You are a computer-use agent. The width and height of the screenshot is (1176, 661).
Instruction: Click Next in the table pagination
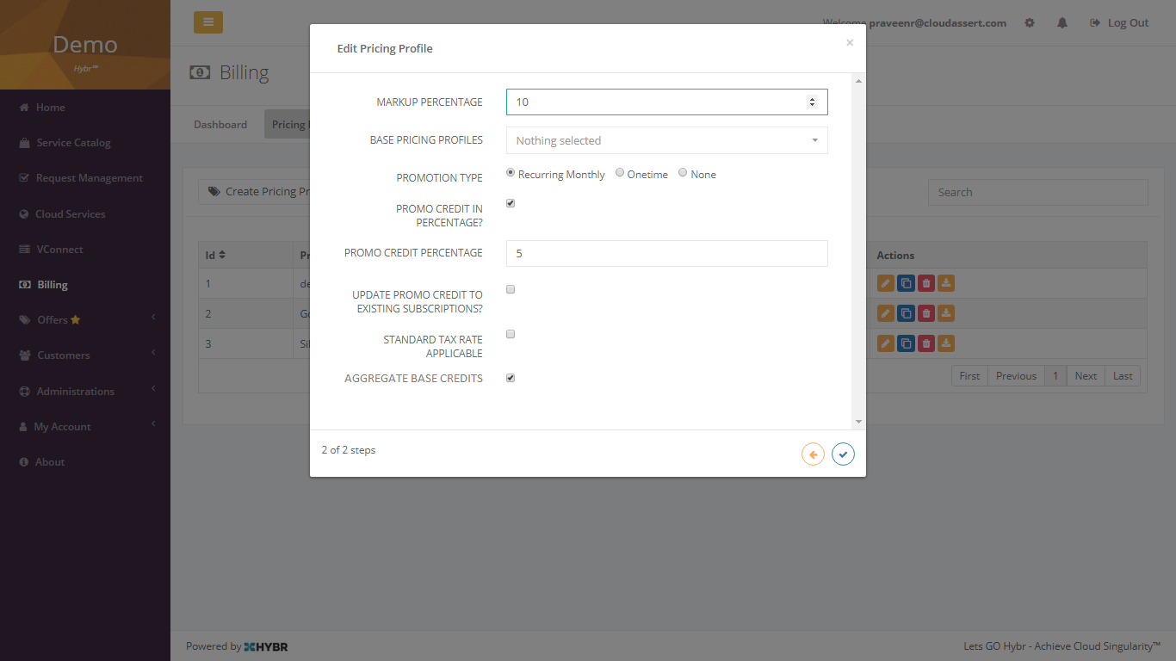click(x=1085, y=375)
